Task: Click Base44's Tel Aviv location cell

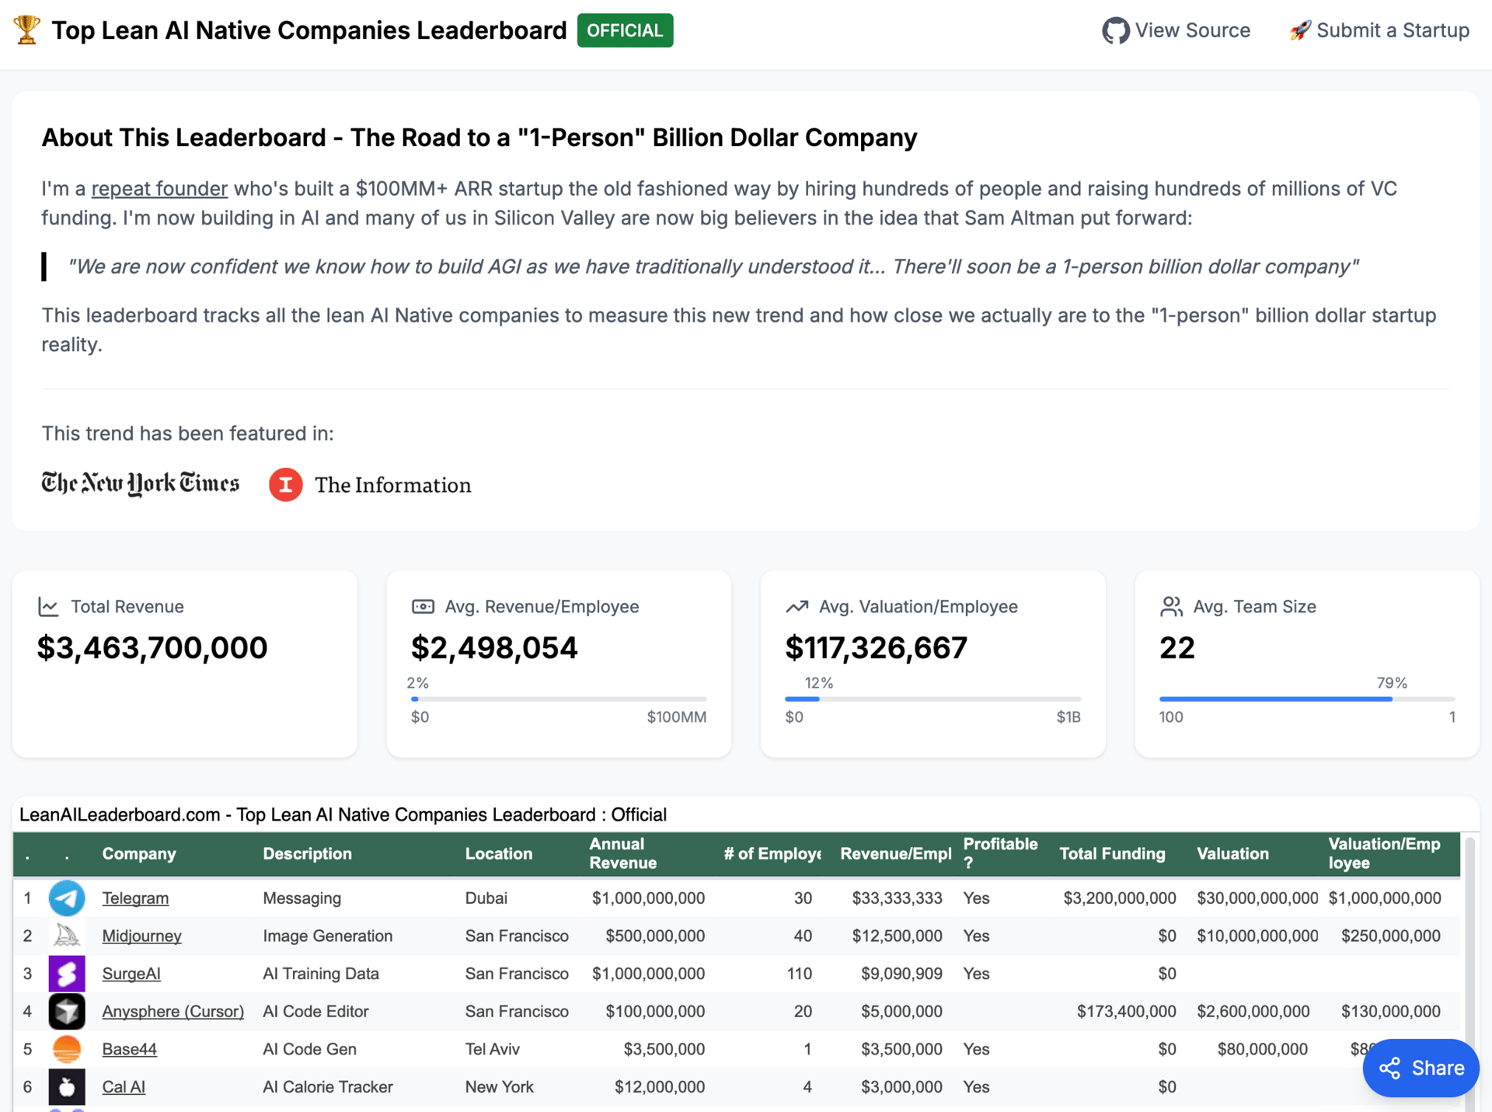Action: point(492,1049)
